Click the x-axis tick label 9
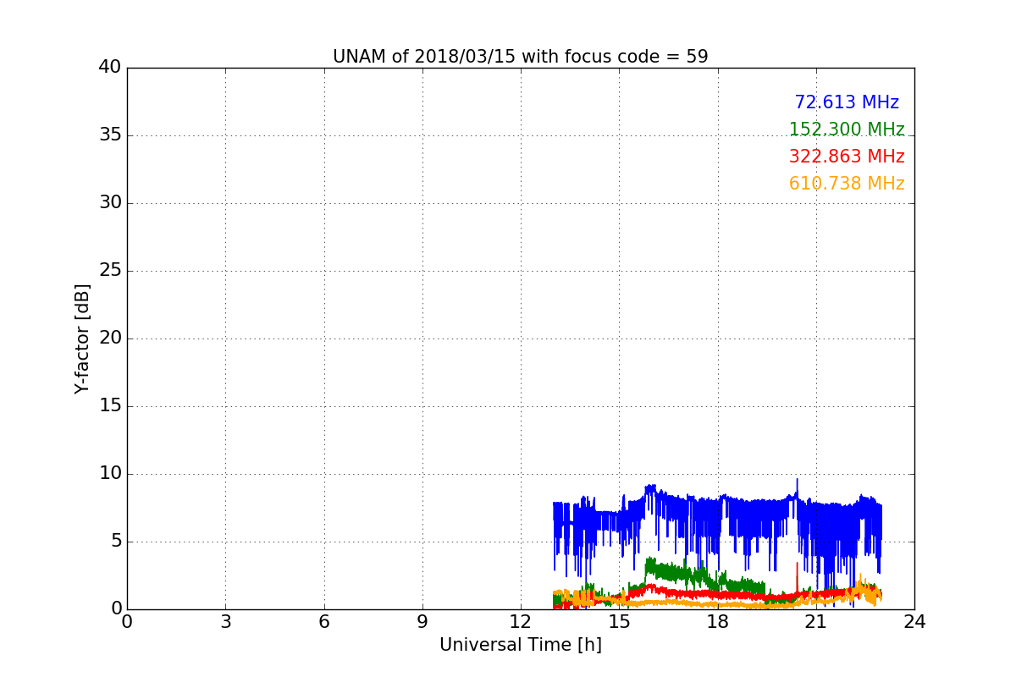Viewport: 1016px width, 677px height. click(422, 622)
